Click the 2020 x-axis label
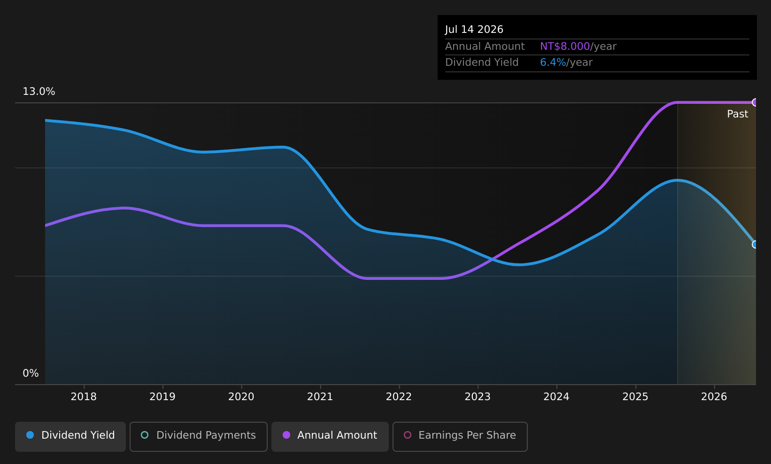 [x=241, y=397]
